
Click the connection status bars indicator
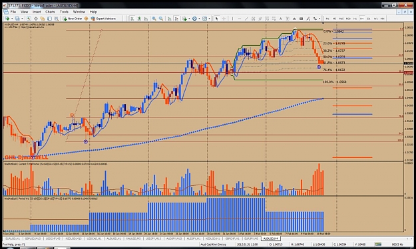coord(378,244)
